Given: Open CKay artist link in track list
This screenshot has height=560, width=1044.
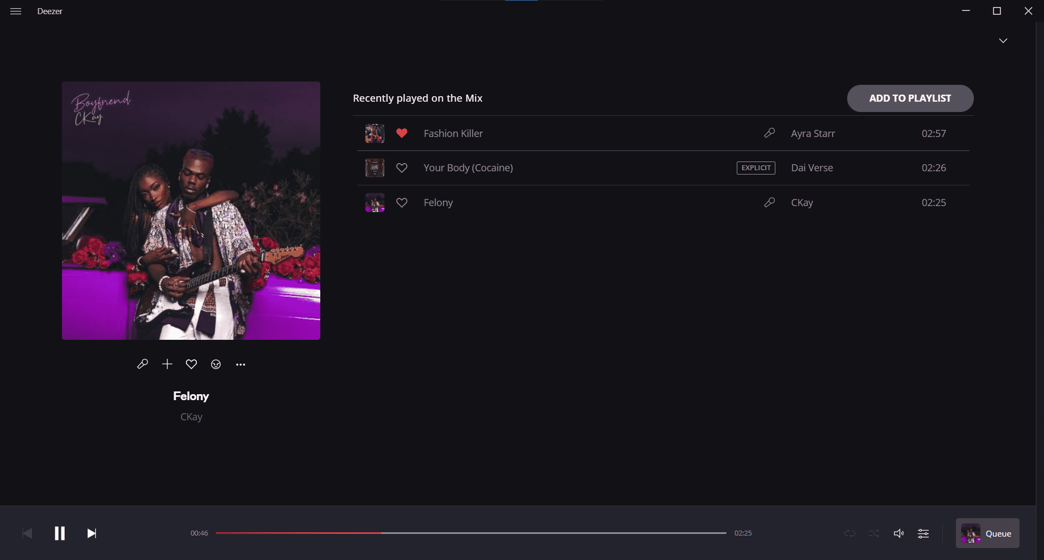Looking at the screenshot, I should click(802, 203).
